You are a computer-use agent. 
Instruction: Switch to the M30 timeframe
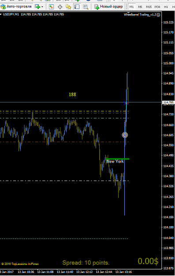157,7
